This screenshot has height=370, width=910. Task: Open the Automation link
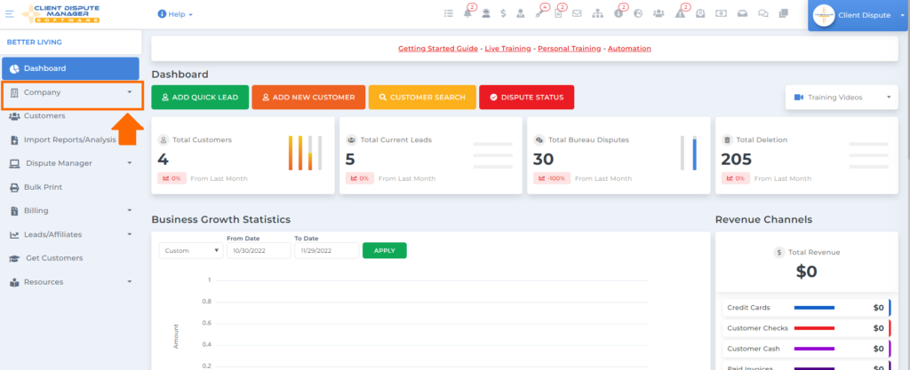(629, 49)
